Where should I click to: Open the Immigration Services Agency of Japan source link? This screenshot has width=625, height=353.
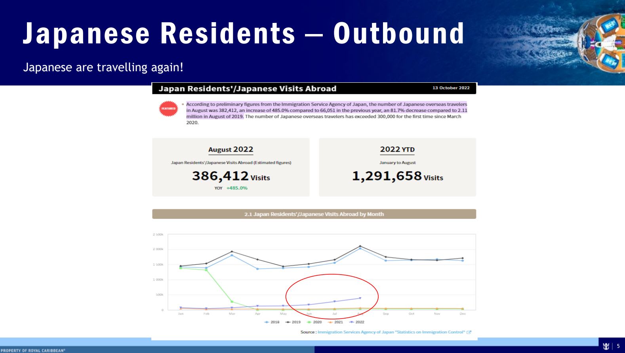pyautogui.click(x=391, y=332)
